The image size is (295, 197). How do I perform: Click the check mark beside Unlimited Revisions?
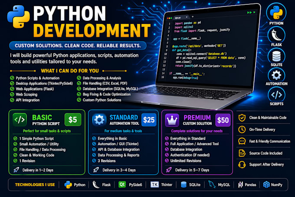pyautogui.click(x=167, y=160)
